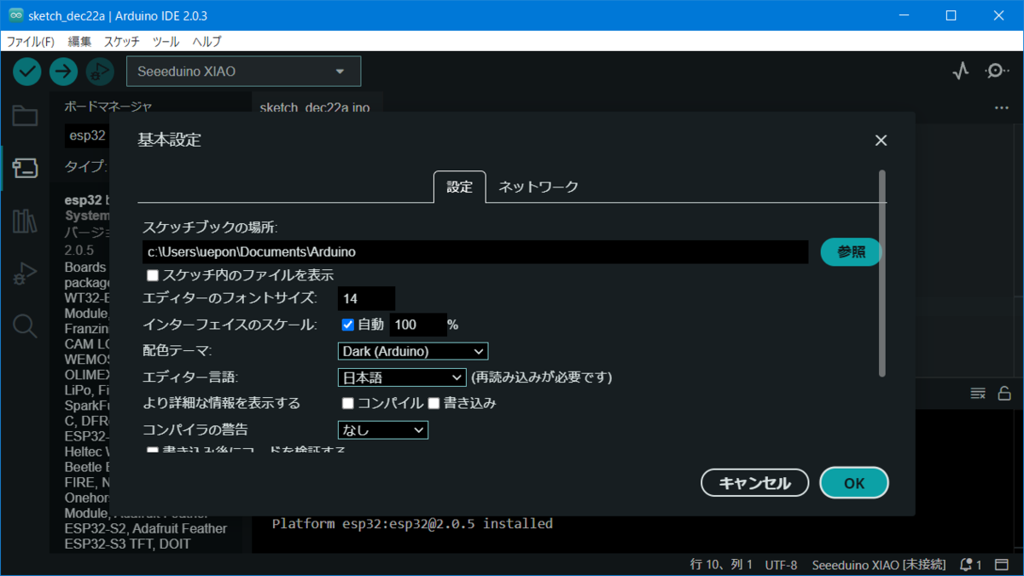This screenshot has height=576, width=1024.
Task: Select the Boards Manager sidebar icon
Action: [25, 168]
